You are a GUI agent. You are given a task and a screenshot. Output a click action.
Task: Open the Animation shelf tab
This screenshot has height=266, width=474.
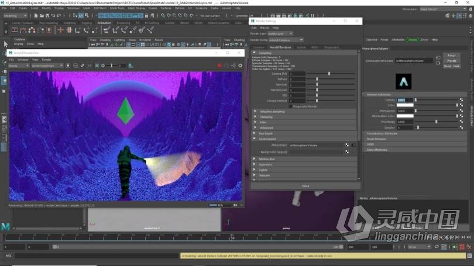click(x=104, y=23)
